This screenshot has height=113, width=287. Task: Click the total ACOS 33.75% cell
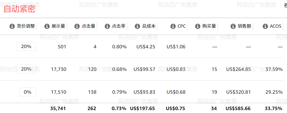pyautogui.click(x=274, y=109)
